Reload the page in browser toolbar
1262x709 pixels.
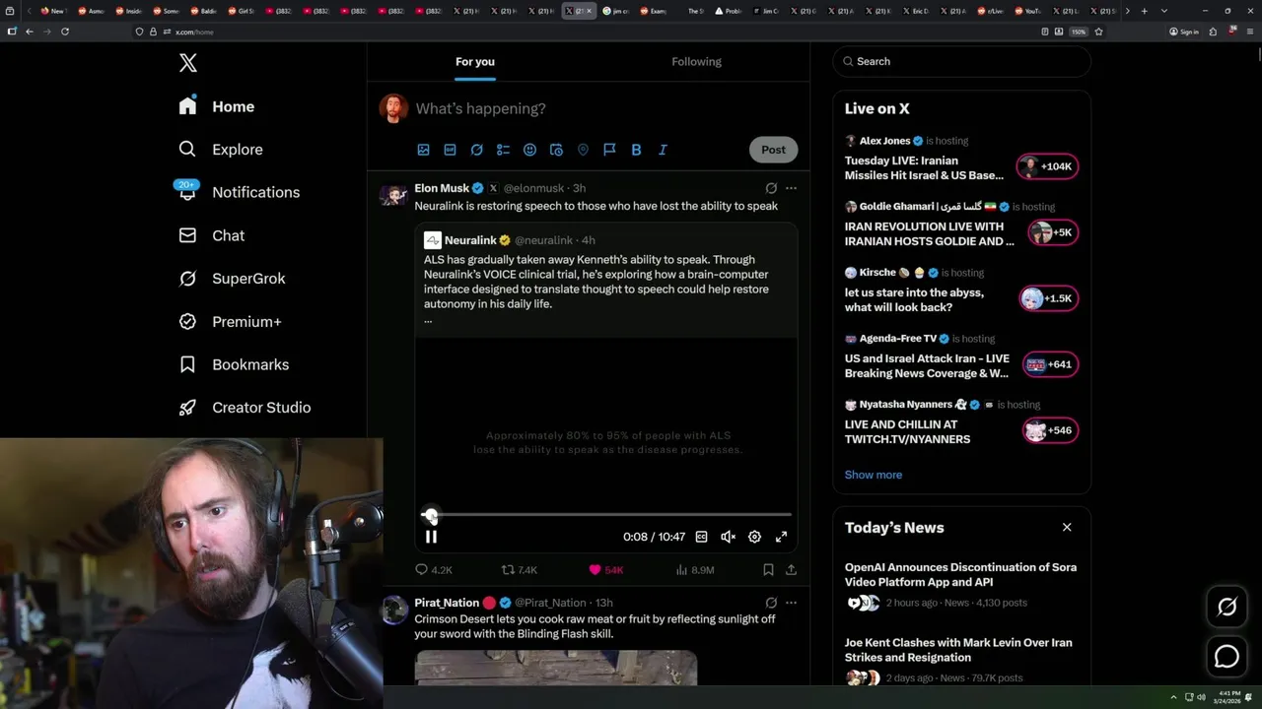(65, 32)
